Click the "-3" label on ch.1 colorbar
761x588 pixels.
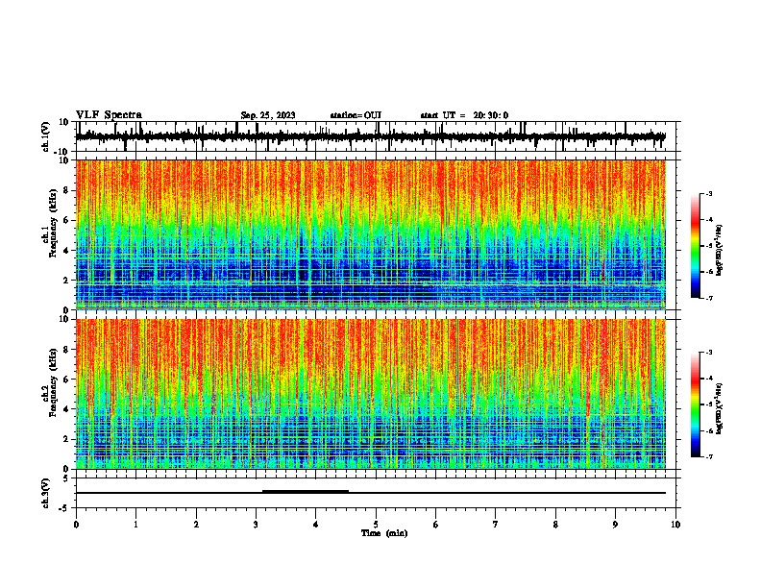[709, 193]
